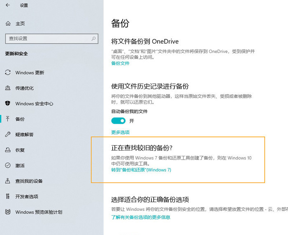Click the Windows 更新 sync icon
Image resolution: width=288 pixels, height=235 pixels.
pyautogui.click(x=8, y=73)
